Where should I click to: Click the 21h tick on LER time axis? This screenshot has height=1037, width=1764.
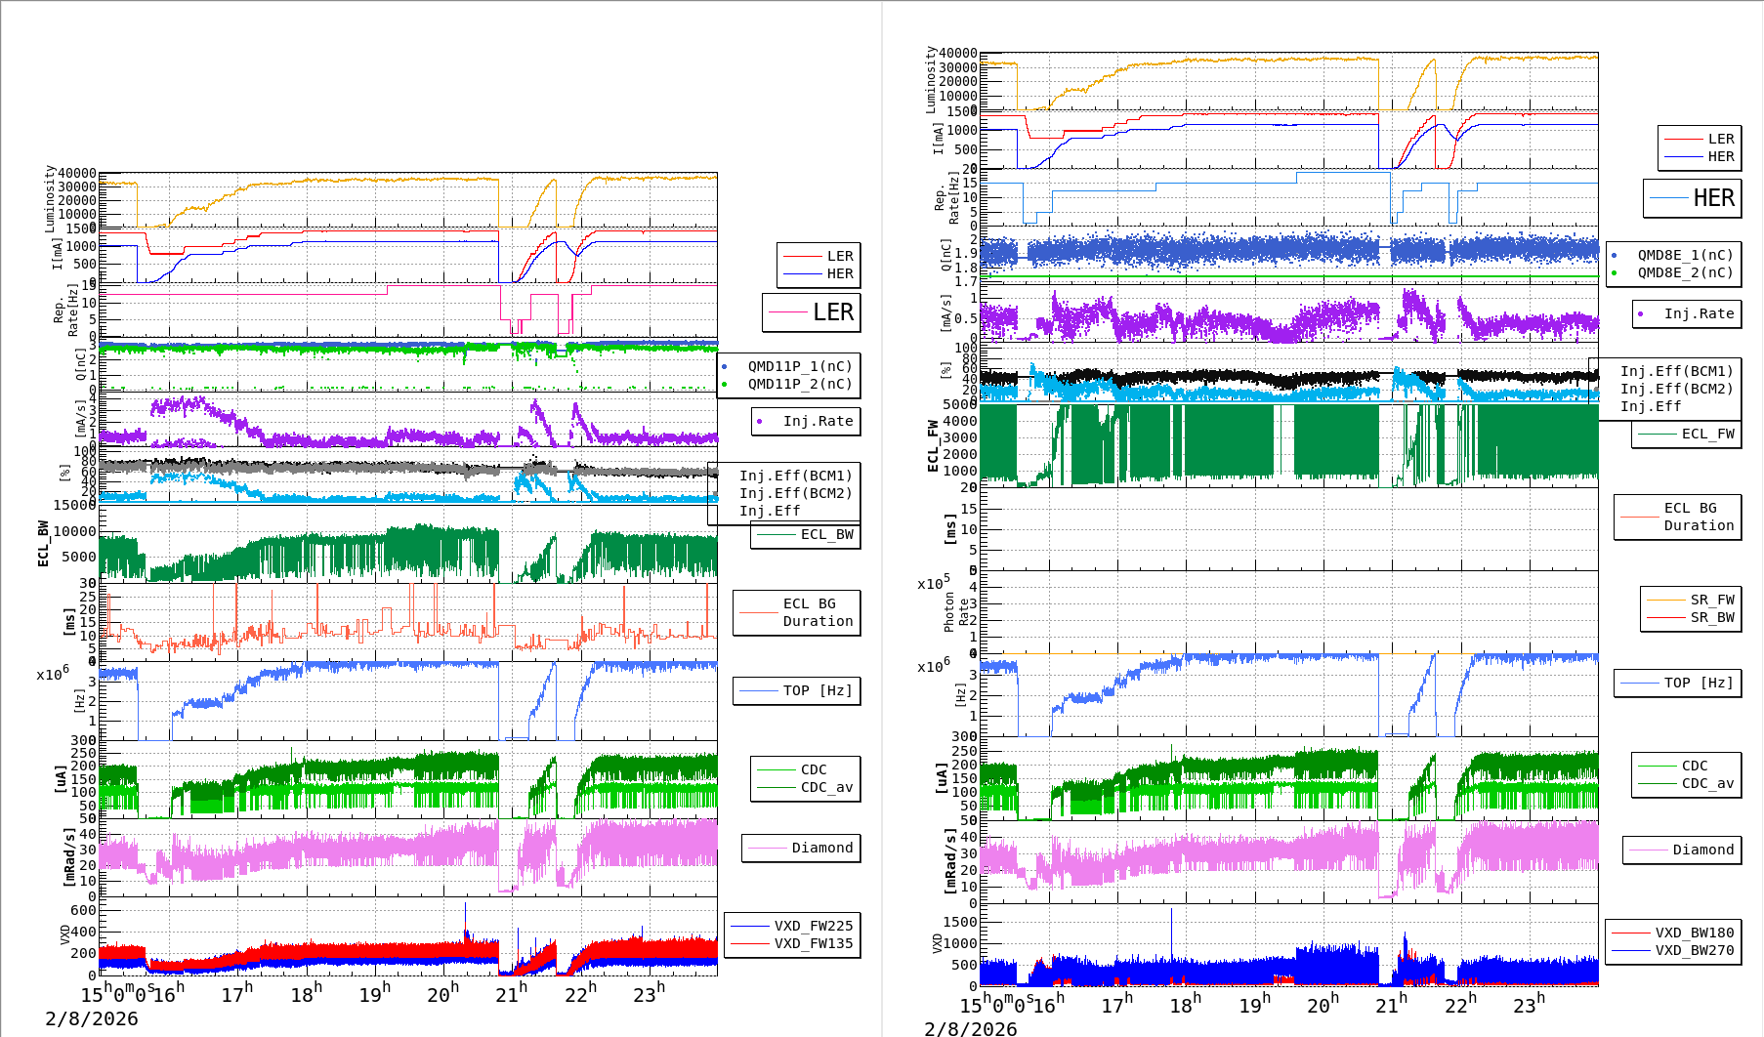(511, 994)
